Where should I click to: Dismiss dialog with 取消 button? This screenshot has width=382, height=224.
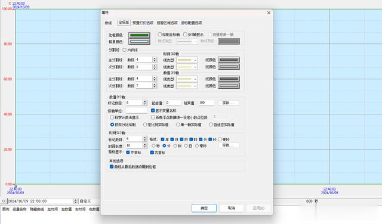coord(232,208)
